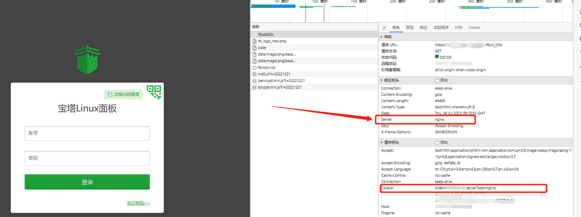Select the first data:image/png;base request
Image resolution: width=581 pixels, height=217 pixels.
pyautogui.click(x=314, y=54)
